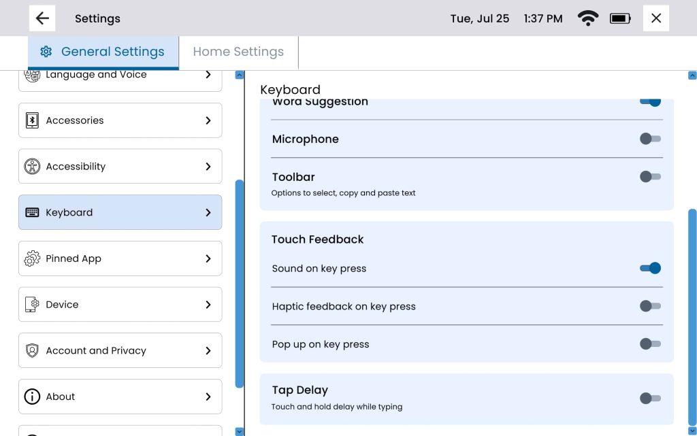Open the Pinned App settings item
Image resolution: width=697 pixels, height=436 pixels.
coord(120,258)
